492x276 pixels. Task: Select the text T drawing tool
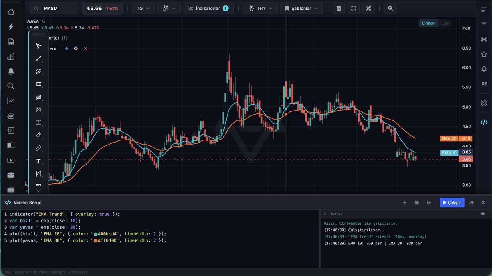[39, 161]
